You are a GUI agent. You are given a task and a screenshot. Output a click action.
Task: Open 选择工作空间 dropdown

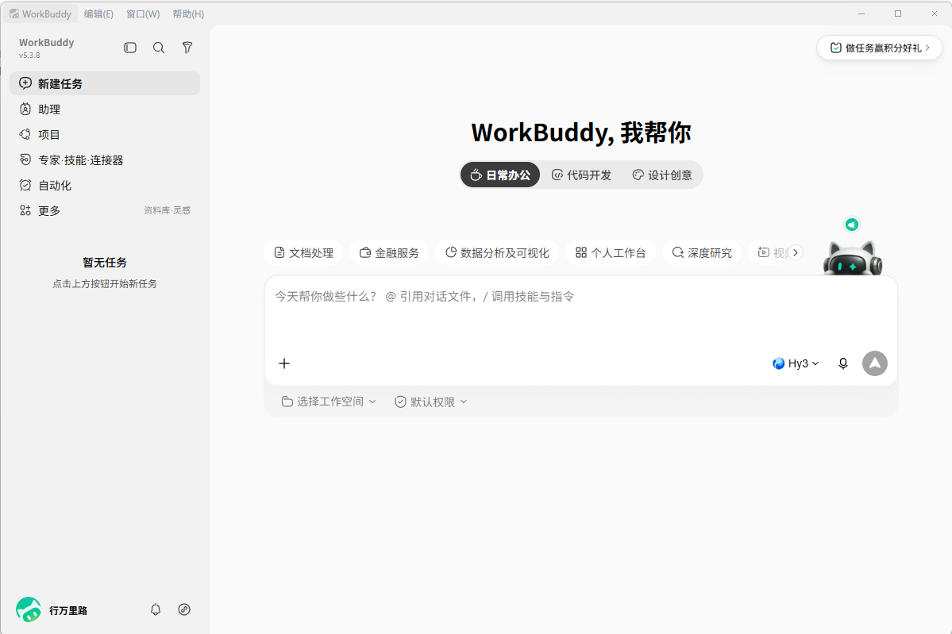tap(329, 402)
